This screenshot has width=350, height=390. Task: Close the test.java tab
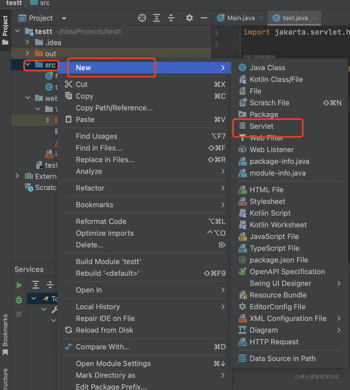coord(314,18)
